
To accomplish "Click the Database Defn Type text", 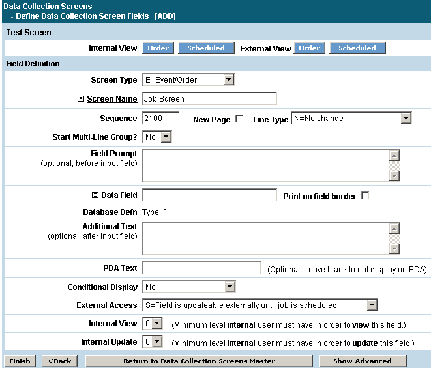I will 151,212.
